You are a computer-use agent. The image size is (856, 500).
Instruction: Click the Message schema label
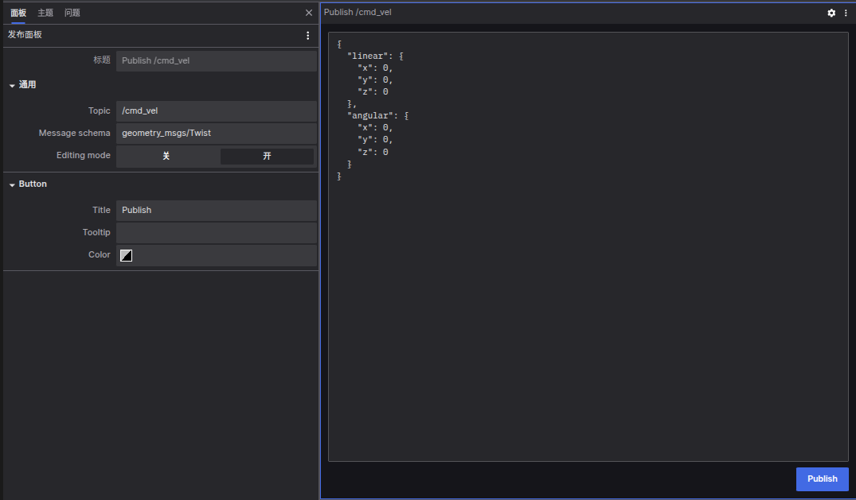(x=74, y=133)
